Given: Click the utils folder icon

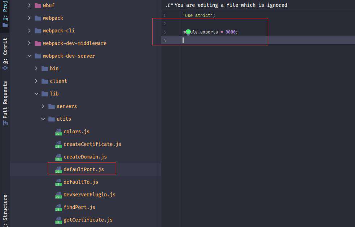Looking at the screenshot, I should pyautogui.click(x=52, y=119).
